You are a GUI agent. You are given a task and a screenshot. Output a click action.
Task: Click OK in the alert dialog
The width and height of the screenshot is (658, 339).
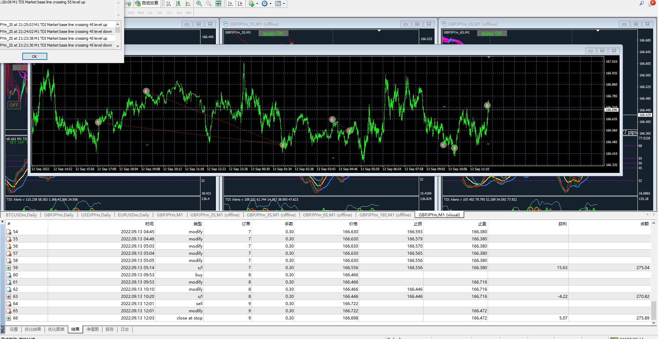(35, 56)
